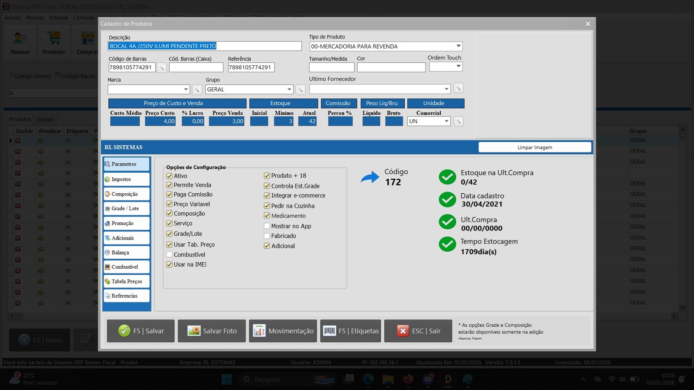This screenshot has height=390, width=694.
Task: Open the Tabela Preços section
Action: [x=127, y=282]
